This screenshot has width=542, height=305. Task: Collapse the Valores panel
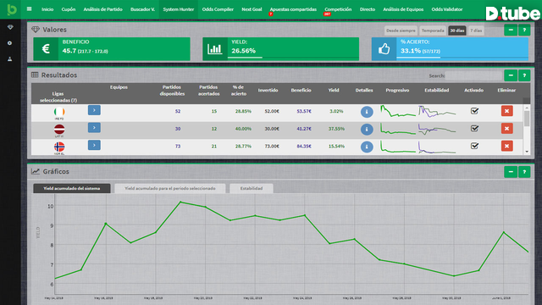(511, 30)
